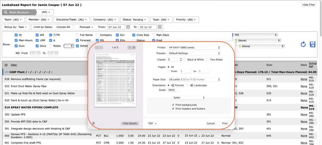This screenshot has width=322, height=145.
Task: Click the print preview page thumbnail
Action: click(115, 80)
